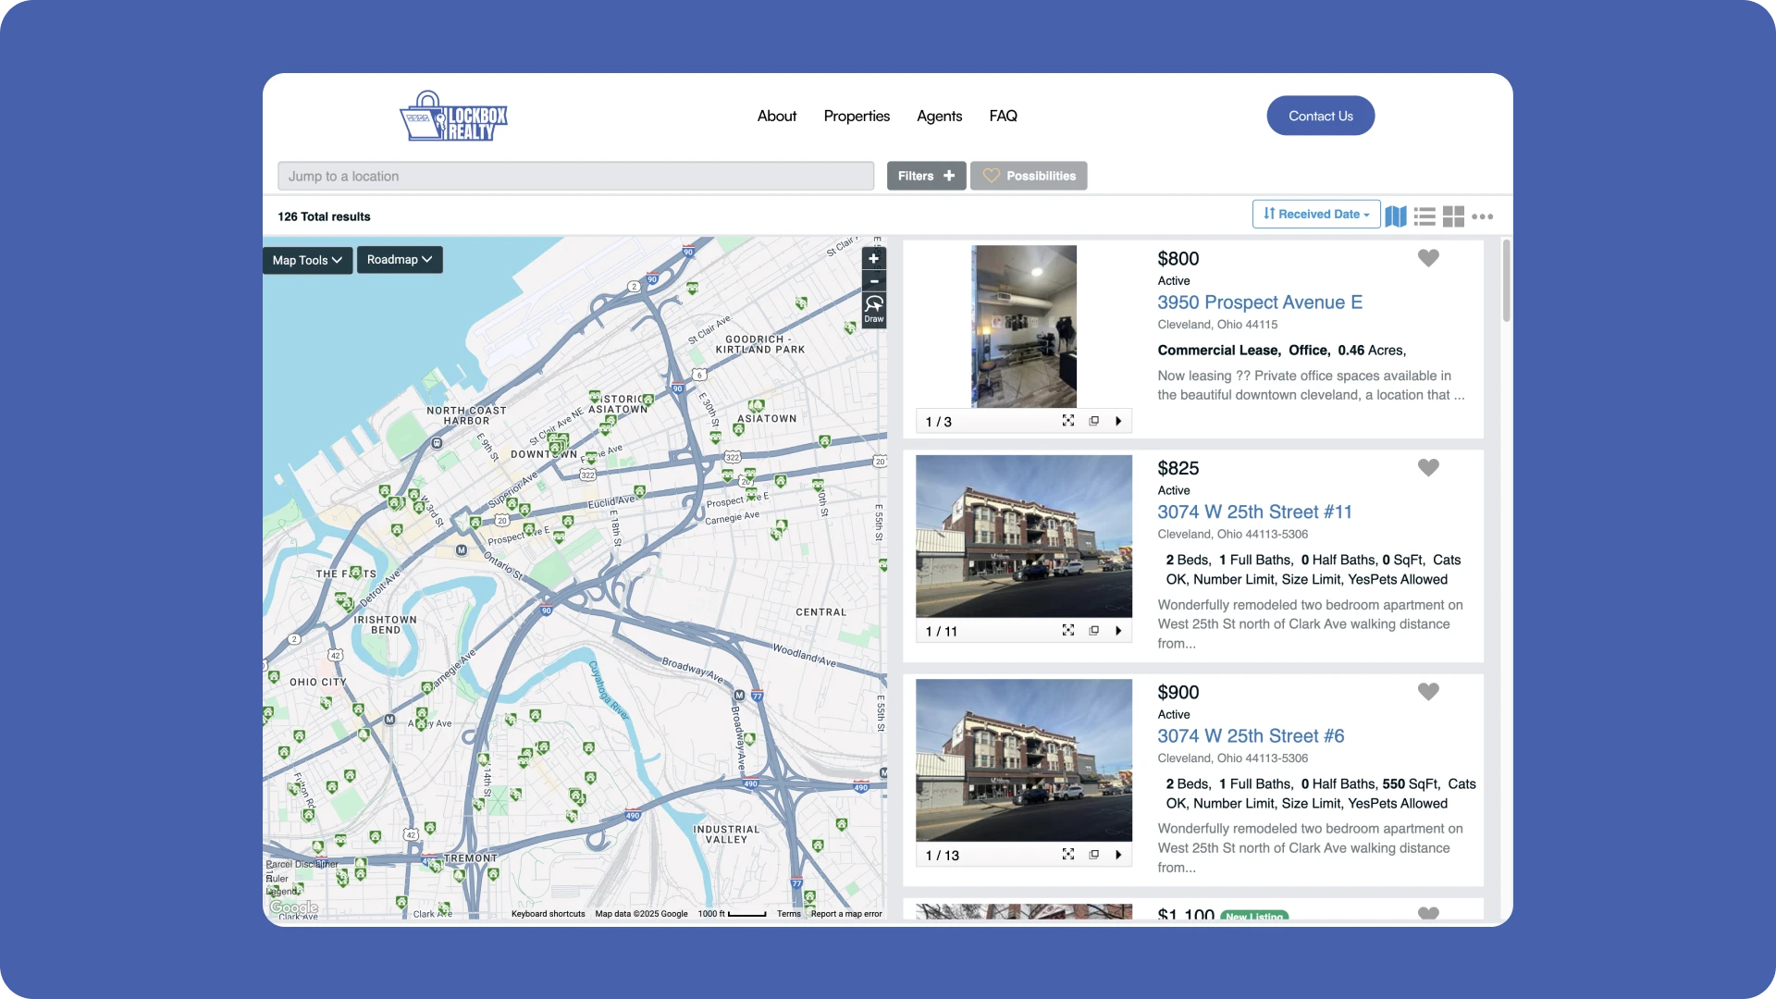Click the Jump to a location field
Viewport: 1776px width, 999px height.
[575, 176]
